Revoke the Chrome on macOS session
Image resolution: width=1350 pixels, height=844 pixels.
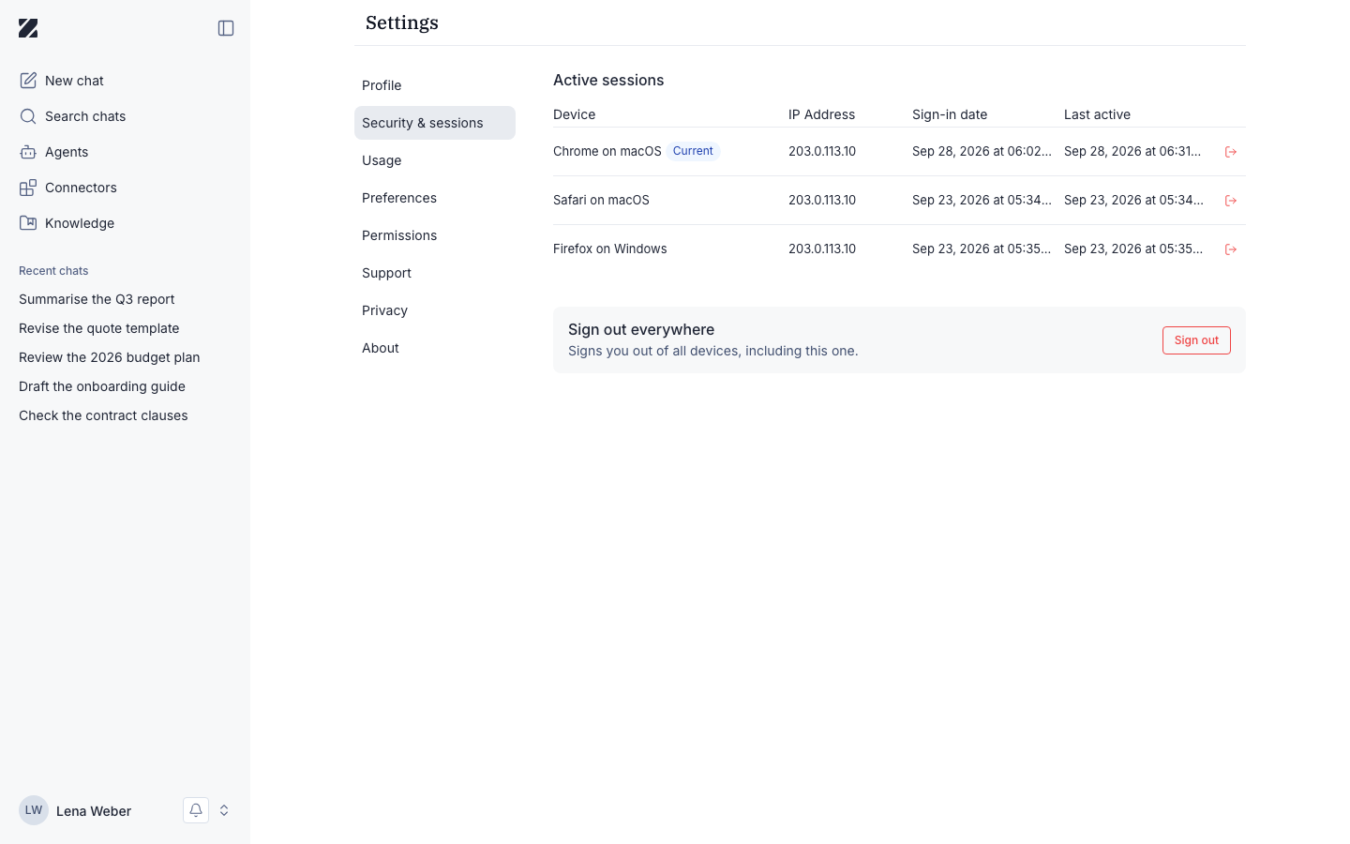[x=1231, y=152]
